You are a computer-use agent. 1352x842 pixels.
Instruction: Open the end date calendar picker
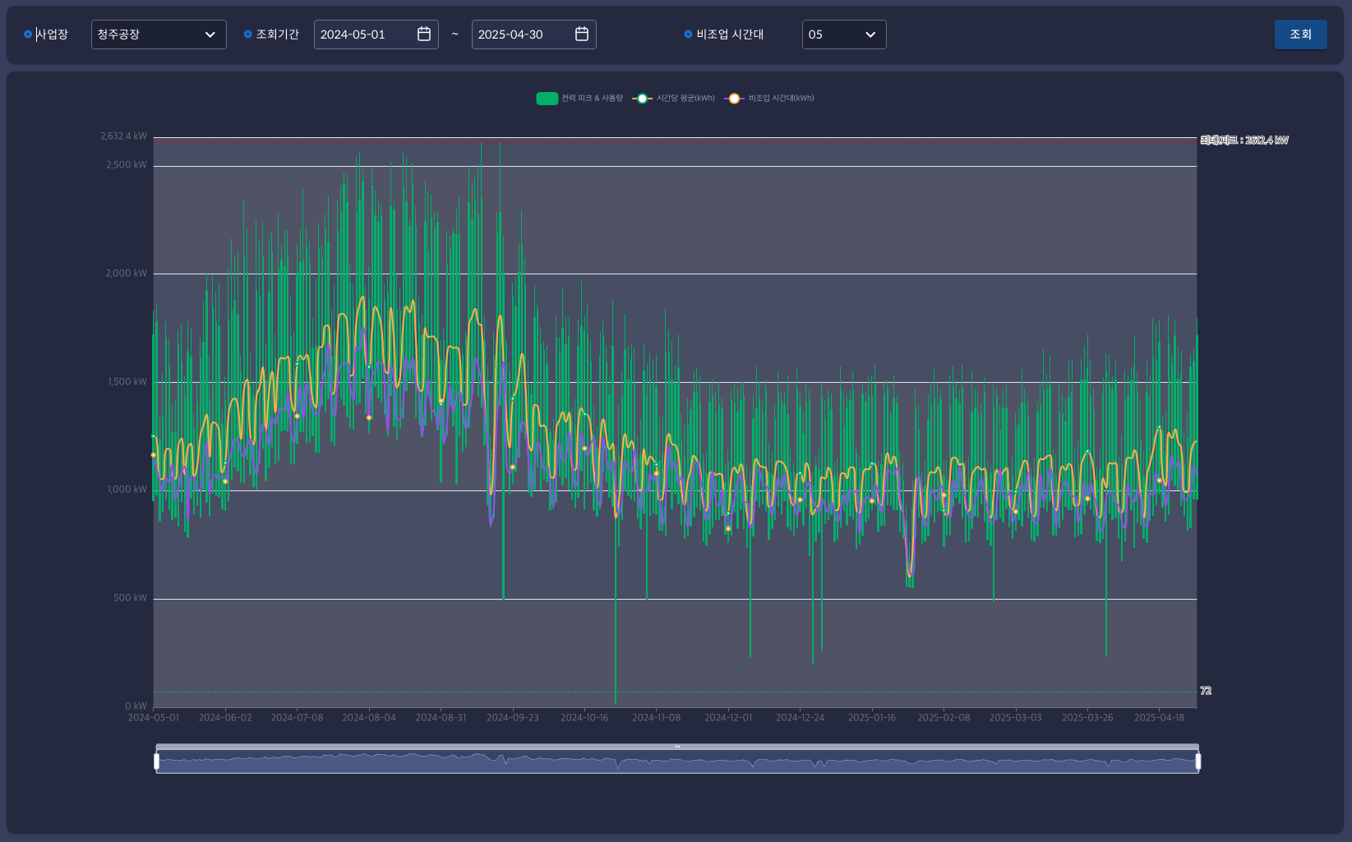pos(582,35)
